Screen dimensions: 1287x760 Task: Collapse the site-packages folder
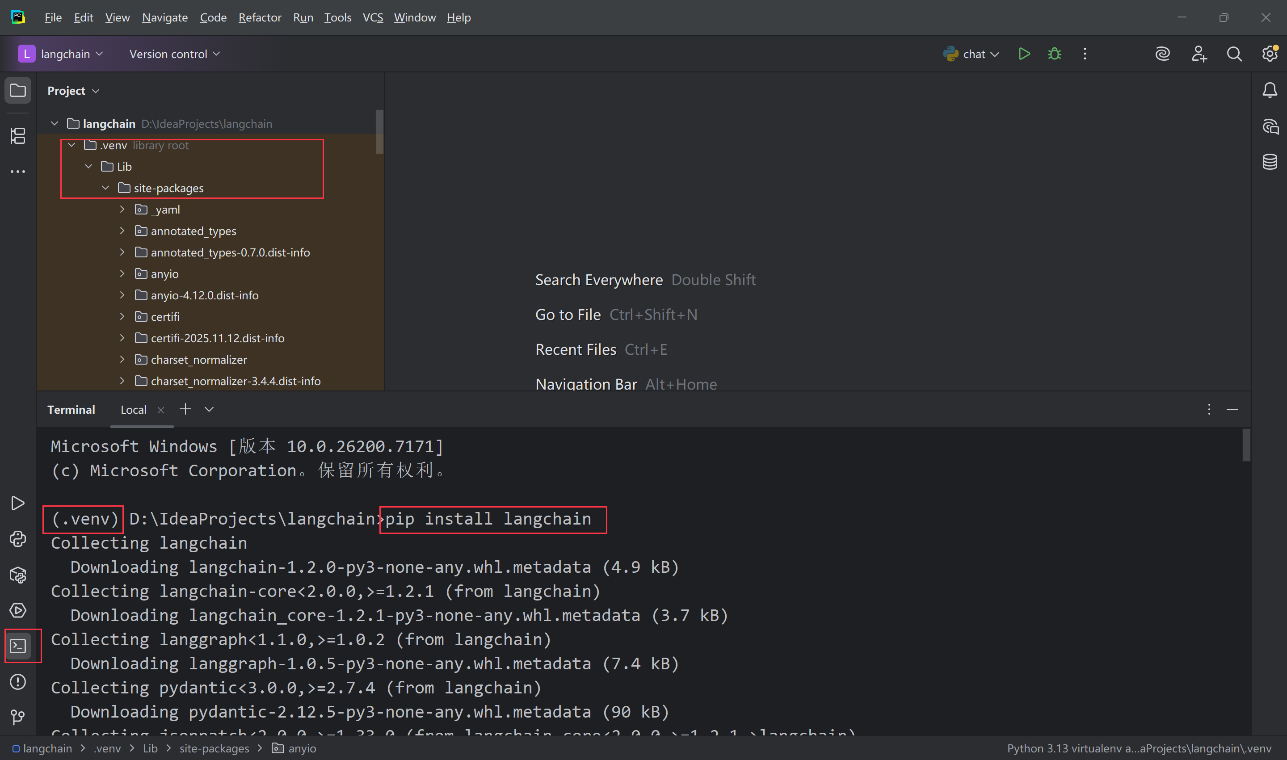pos(105,188)
